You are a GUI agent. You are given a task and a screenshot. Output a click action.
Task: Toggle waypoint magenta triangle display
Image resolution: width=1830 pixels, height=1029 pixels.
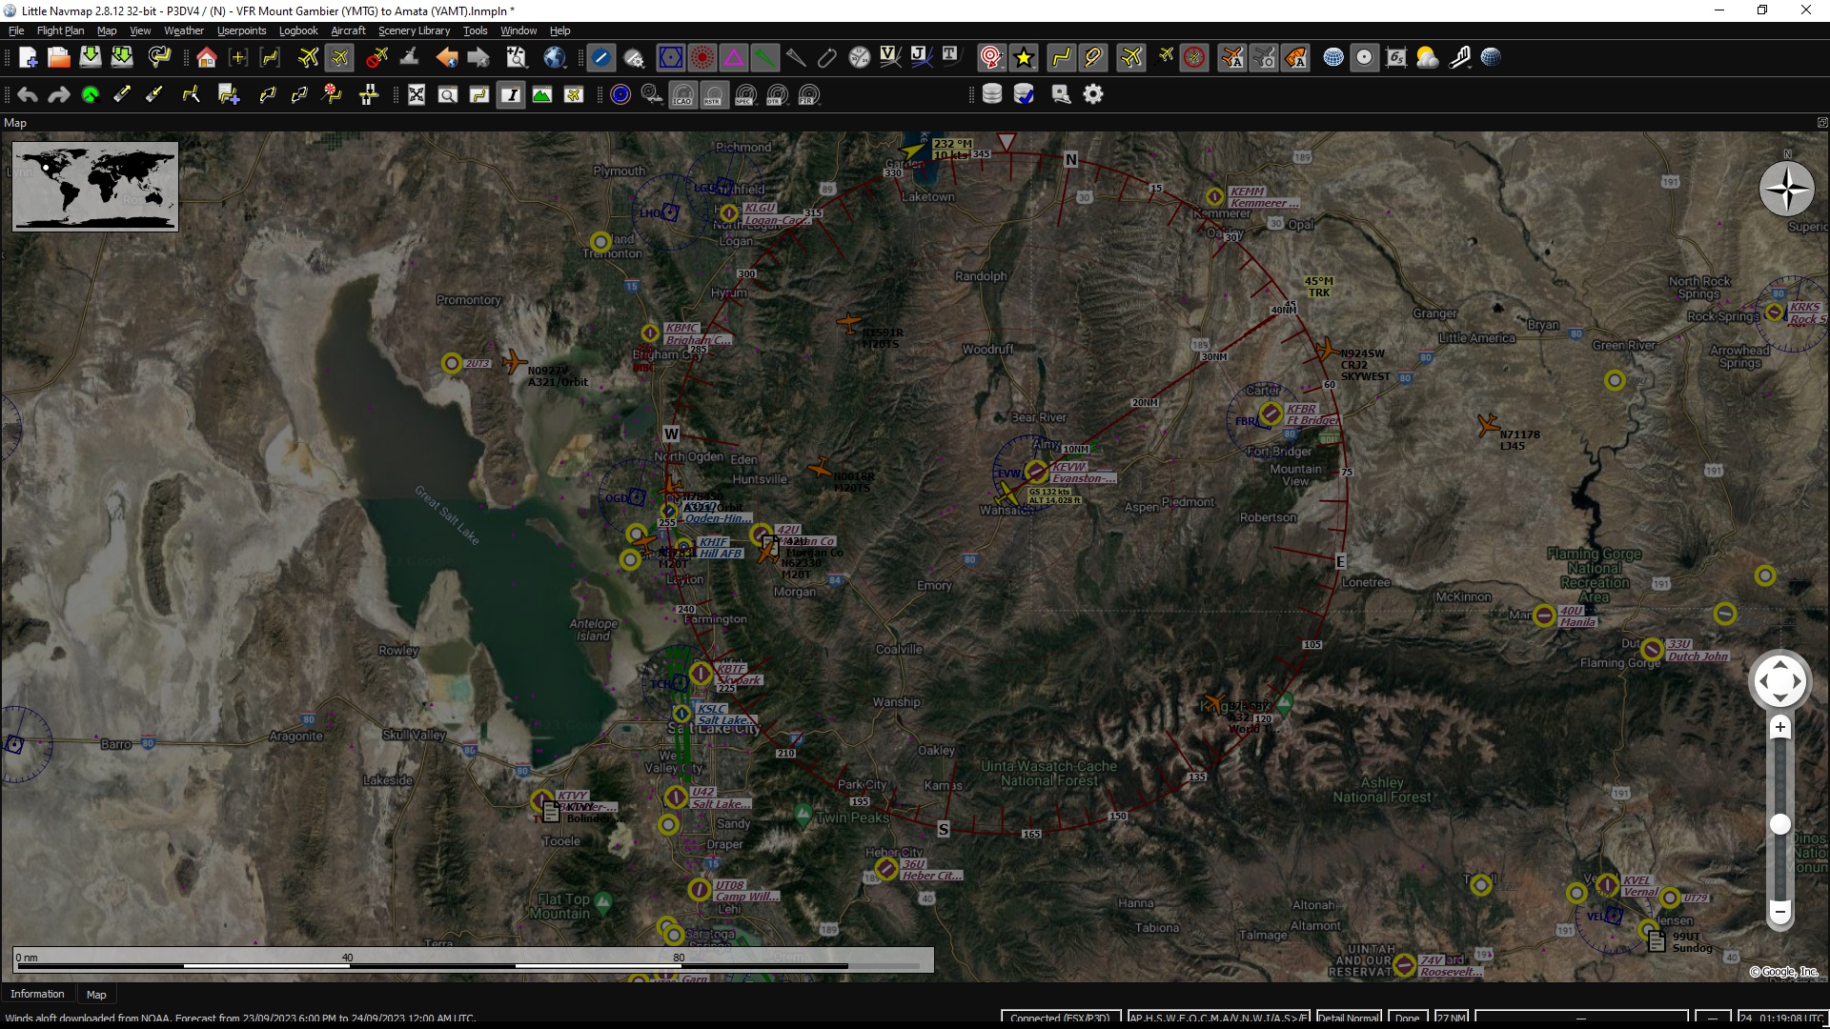point(734,58)
